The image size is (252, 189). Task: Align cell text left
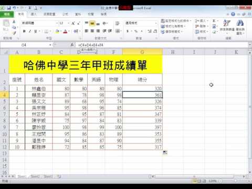pyautogui.click(x=87, y=31)
